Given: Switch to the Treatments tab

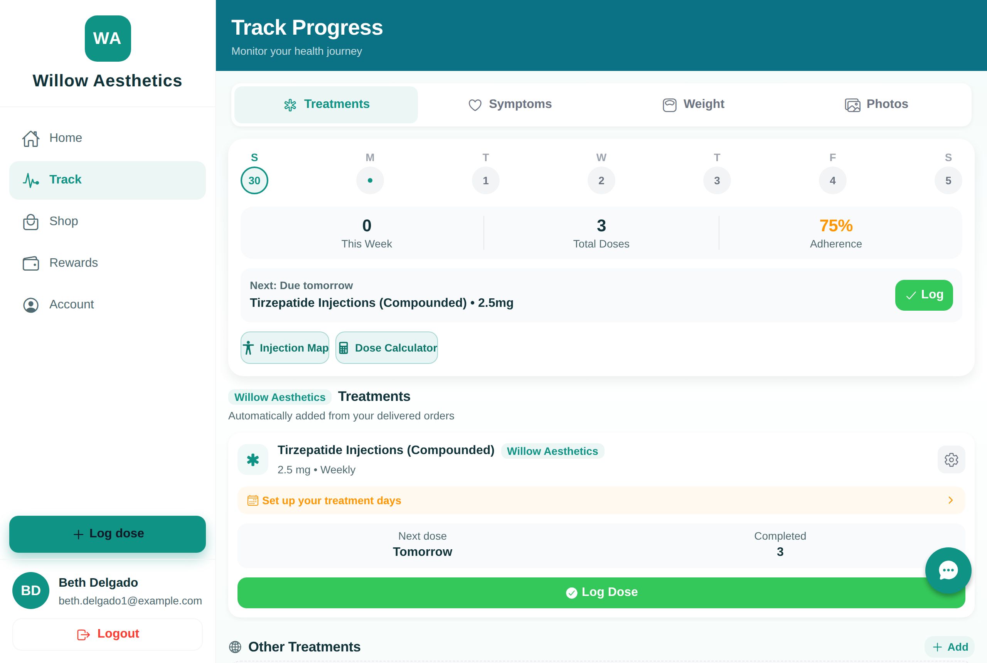Looking at the screenshot, I should 326,104.
